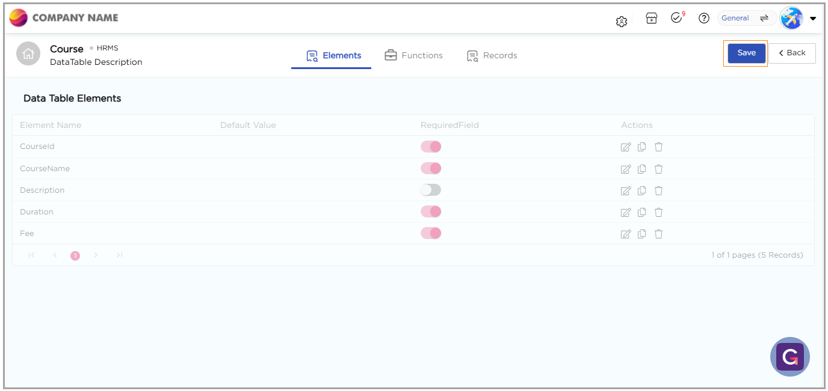Click the Back button
828x391 pixels.
[x=792, y=53]
